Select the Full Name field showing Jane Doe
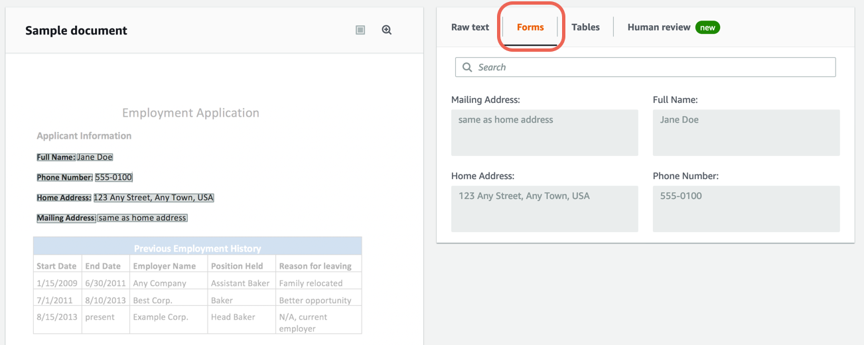The width and height of the screenshot is (864, 345). (746, 133)
